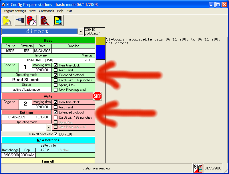
Task: Click the blue color block
Action: coord(100,52)
